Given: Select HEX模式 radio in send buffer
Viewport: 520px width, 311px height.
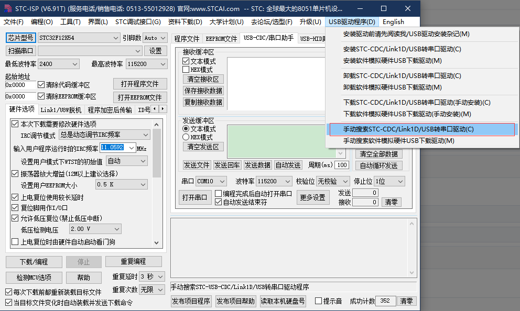Looking at the screenshot, I should pyautogui.click(x=186, y=137).
